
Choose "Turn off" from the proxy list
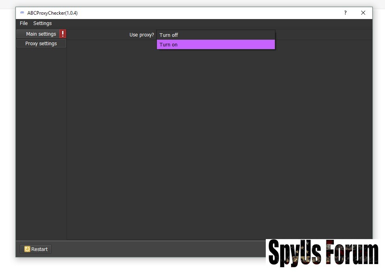coord(215,35)
